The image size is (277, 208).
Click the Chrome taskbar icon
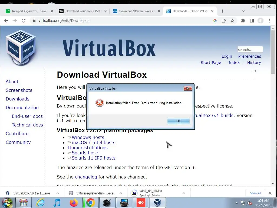point(90,203)
